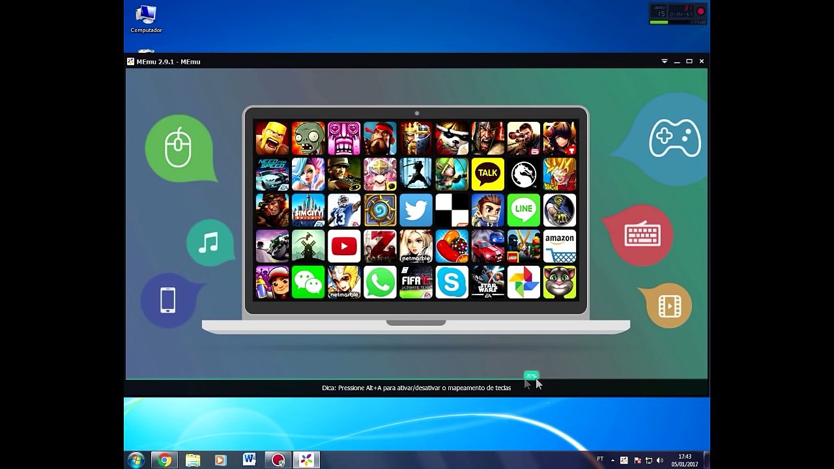Select the Google Photos pinwheel icon
Screen dimensions: 834x469
(524, 281)
